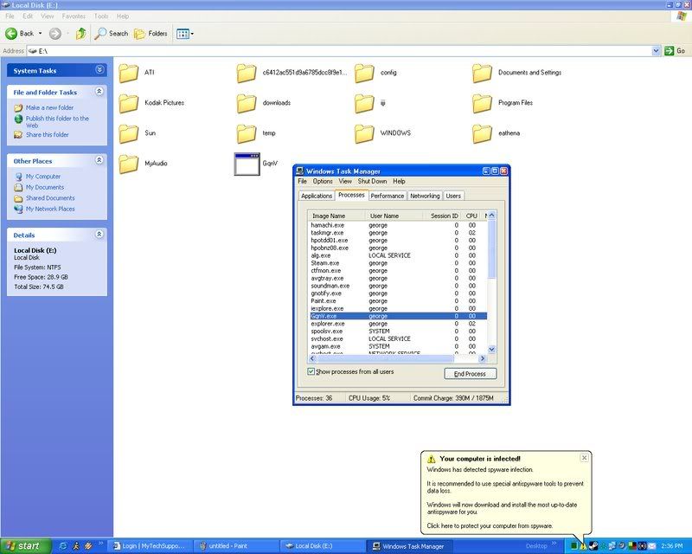
Task: Open Task Manager Options menu
Action: [323, 181]
